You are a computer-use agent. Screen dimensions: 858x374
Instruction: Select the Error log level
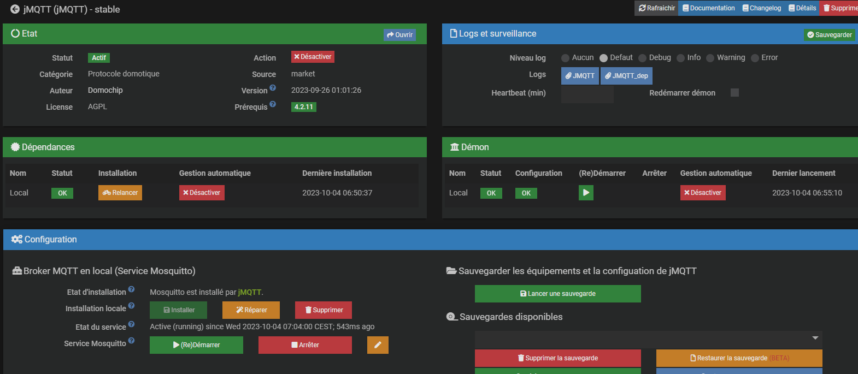pos(755,58)
